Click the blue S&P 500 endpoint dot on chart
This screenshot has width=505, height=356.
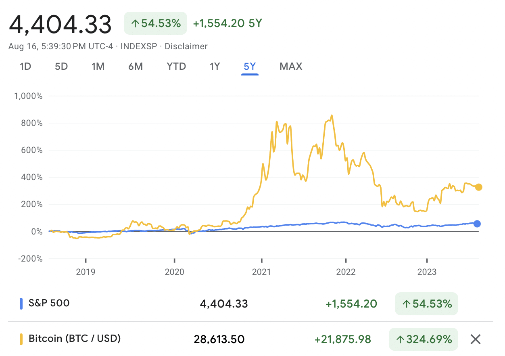(477, 224)
